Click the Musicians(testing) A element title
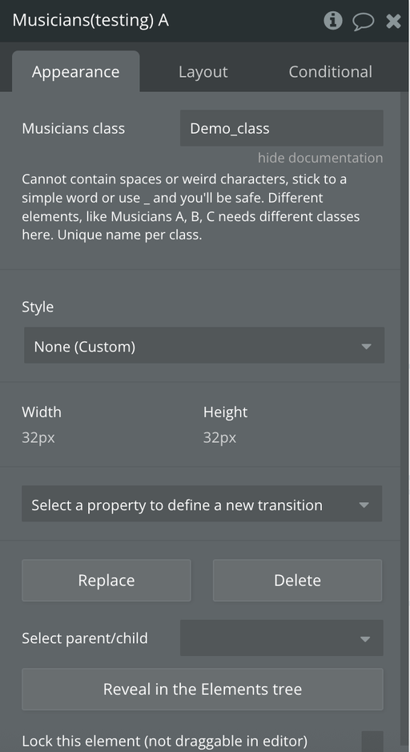Screen dimensions: 410x752 click(90, 21)
